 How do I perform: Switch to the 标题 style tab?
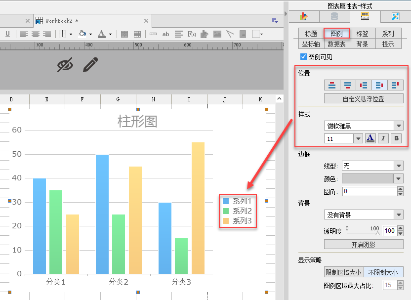311,34
